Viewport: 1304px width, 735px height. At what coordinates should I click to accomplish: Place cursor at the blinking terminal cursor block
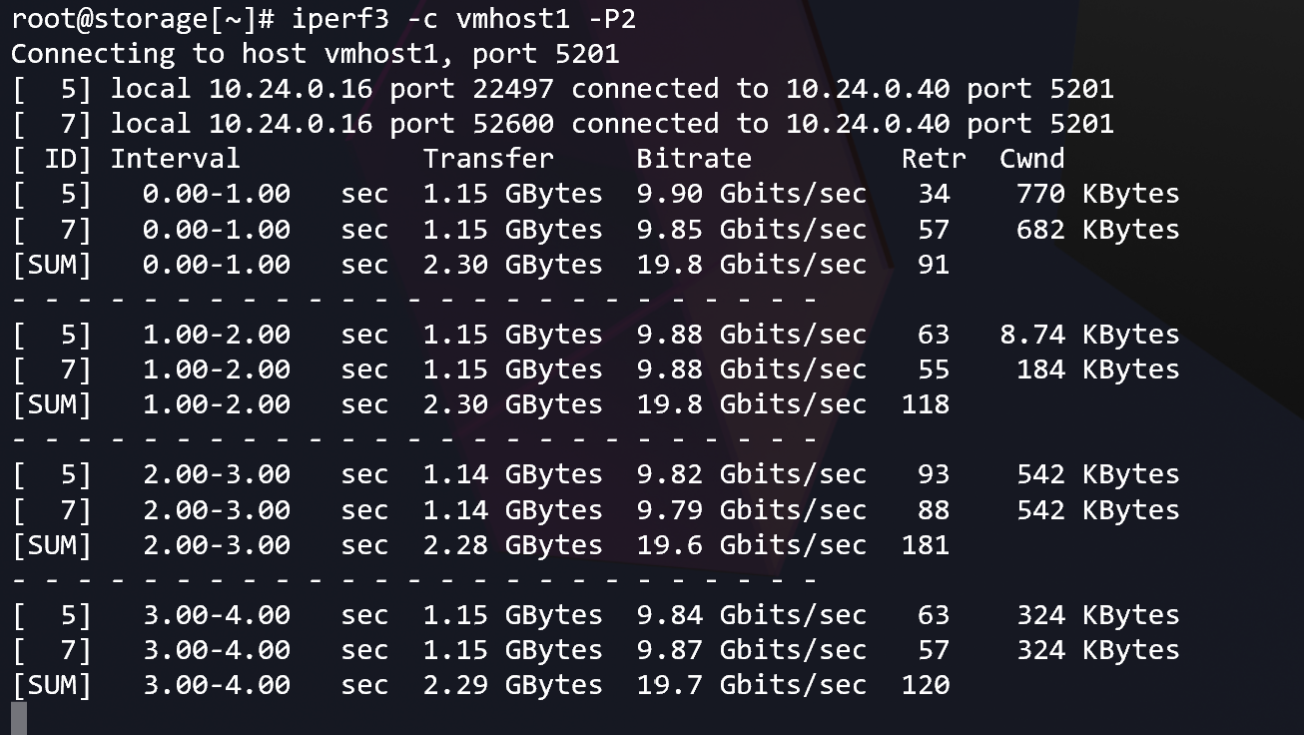[18, 718]
